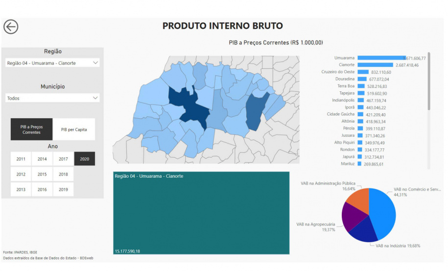Viewport: 448px width, 271px height.
Task: Switch to PIB per Capita
Action: coord(74,129)
